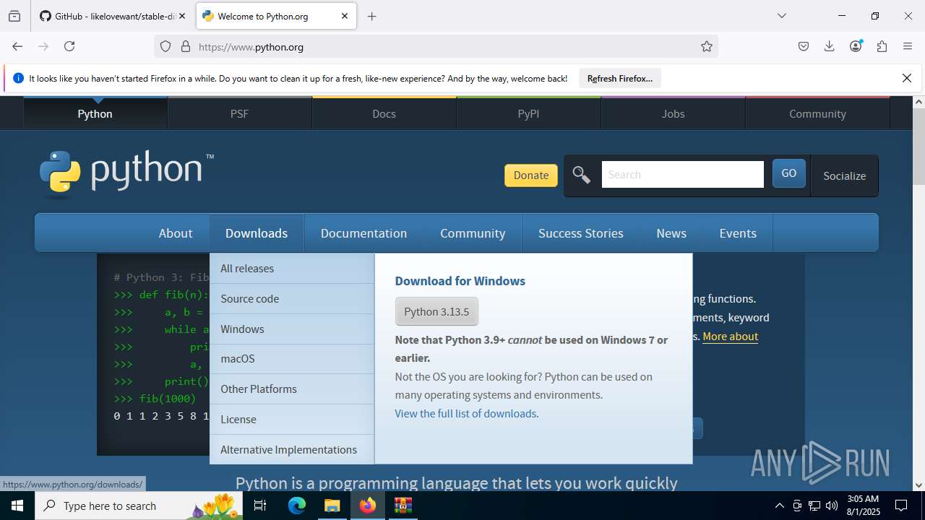The height and width of the screenshot is (520, 925).
Task: Choose All releases from Downloads menu
Action: point(292,268)
